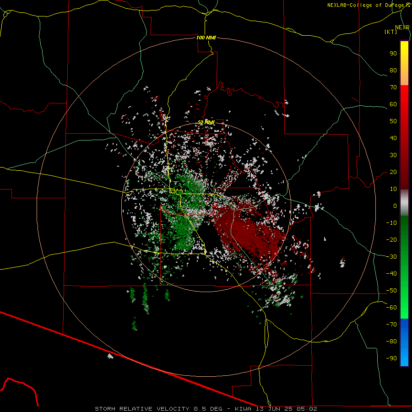Click the -20 value on velocity scale

(x=391, y=240)
